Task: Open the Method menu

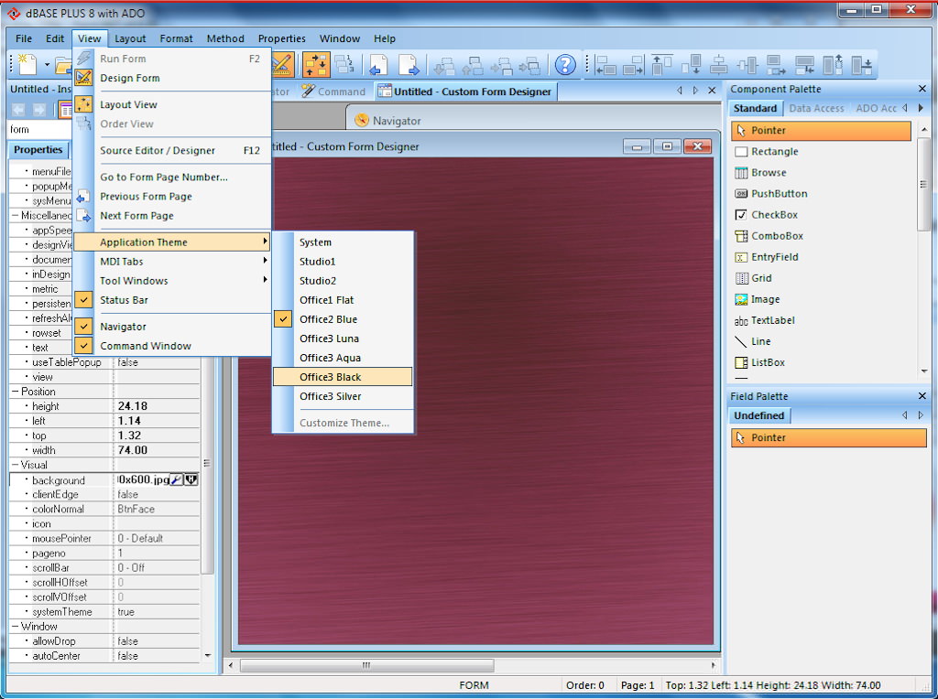Action: click(x=225, y=38)
